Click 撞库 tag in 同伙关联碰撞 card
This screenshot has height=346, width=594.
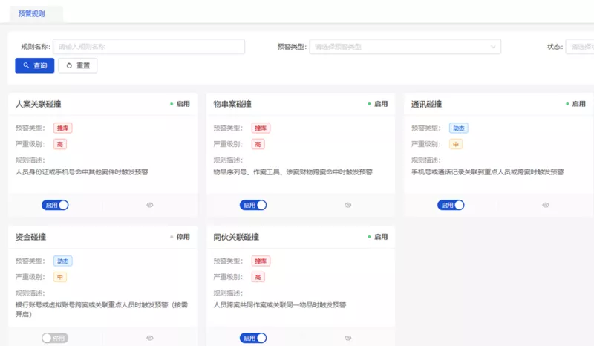[261, 261]
